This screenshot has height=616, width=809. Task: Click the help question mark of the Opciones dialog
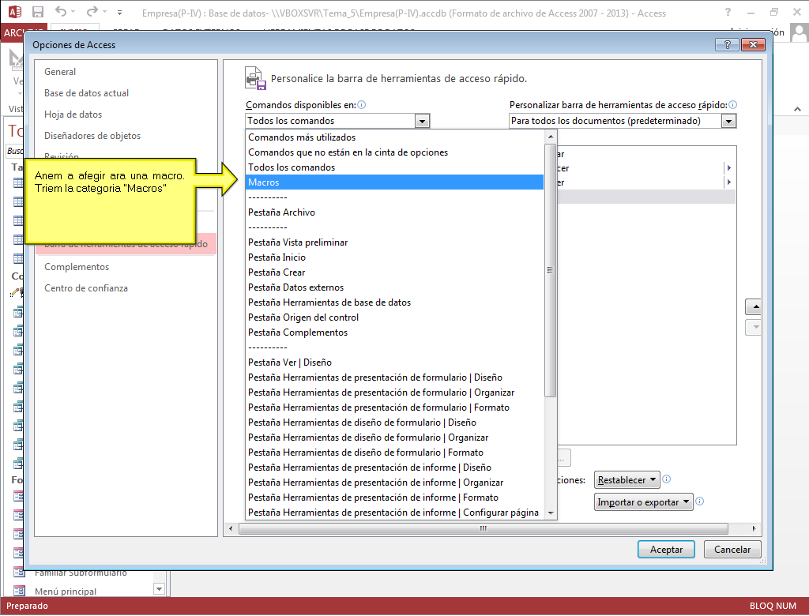coord(728,45)
